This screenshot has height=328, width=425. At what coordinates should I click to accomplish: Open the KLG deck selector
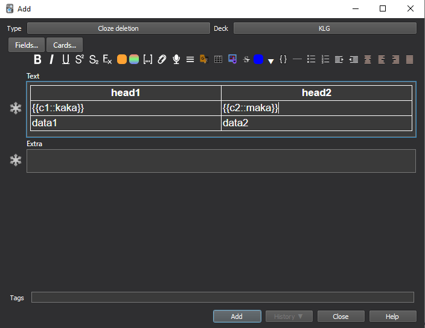click(325, 28)
